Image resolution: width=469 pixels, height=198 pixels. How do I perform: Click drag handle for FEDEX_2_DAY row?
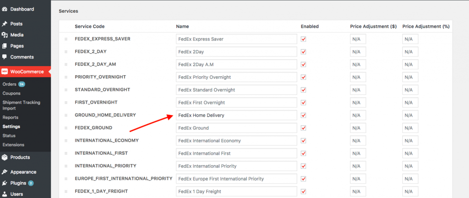pos(66,52)
